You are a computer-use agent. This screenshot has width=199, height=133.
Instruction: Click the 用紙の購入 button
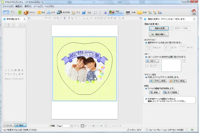click(159, 34)
